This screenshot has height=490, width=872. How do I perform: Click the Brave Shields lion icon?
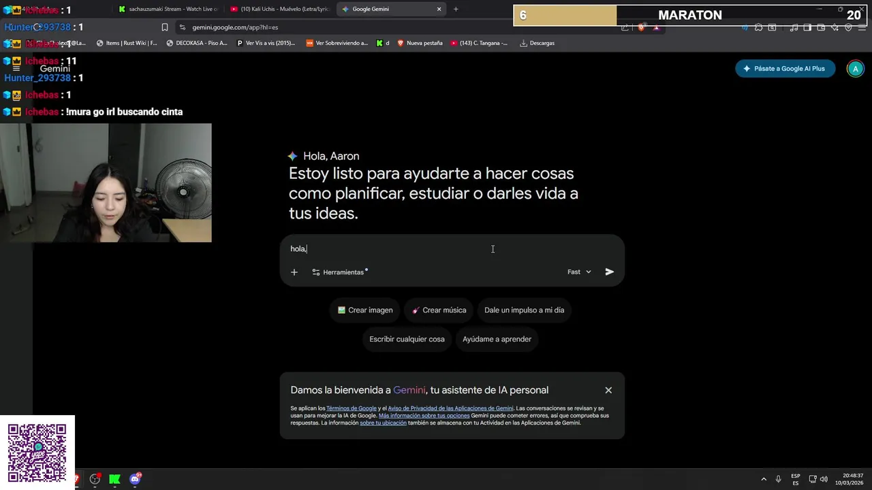pyautogui.click(x=641, y=27)
